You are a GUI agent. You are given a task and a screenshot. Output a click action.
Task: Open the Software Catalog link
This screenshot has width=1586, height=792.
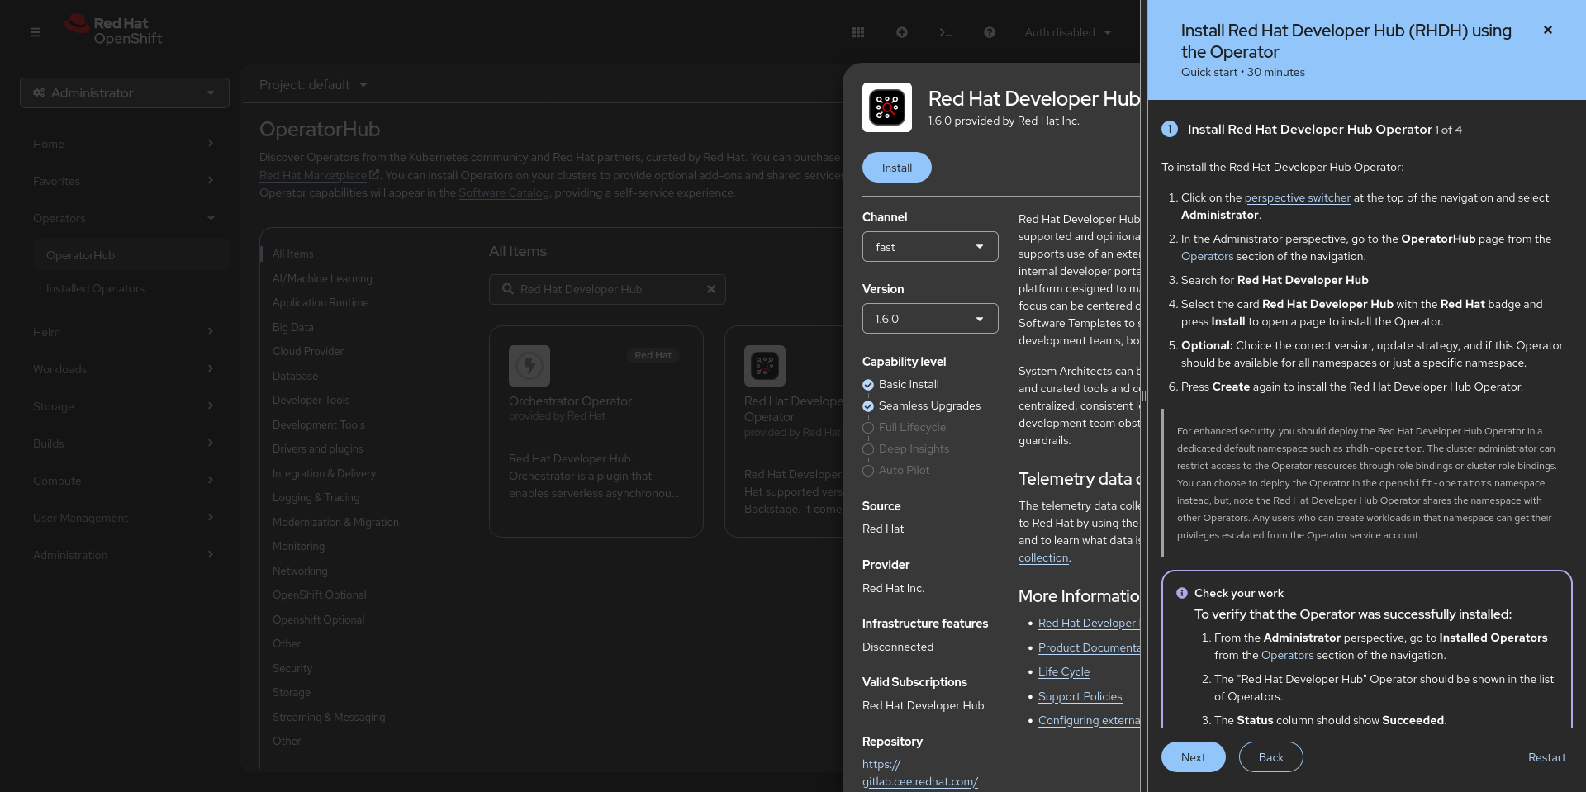click(x=504, y=192)
